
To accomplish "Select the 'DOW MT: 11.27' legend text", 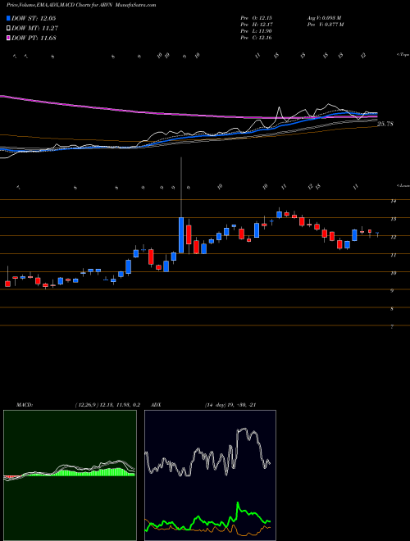I will (34, 29).
